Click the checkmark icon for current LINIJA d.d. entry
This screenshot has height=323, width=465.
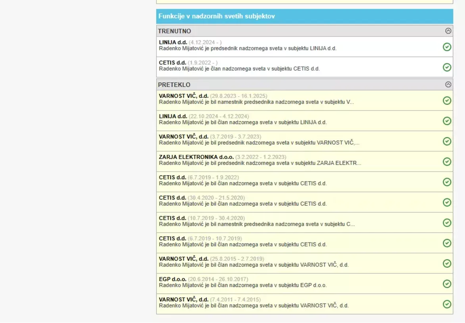pos(447,47)
